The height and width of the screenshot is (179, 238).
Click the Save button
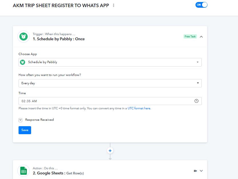pos(25,130)
